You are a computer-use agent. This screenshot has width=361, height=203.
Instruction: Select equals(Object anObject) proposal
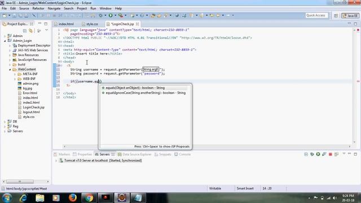[145, 88]
